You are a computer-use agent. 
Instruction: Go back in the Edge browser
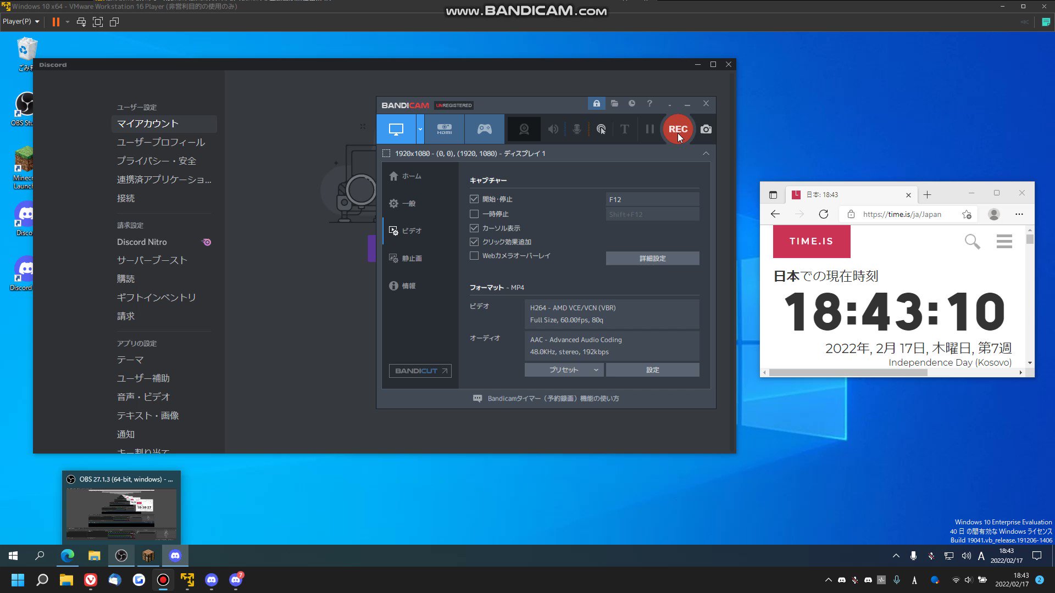[x=775, y=214]
